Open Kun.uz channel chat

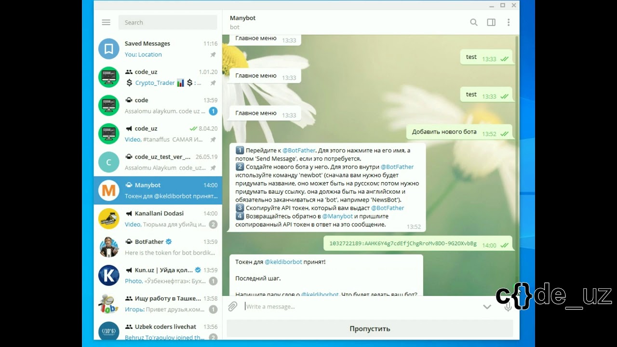tap(158, 276)
